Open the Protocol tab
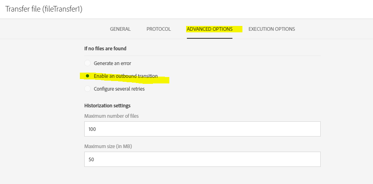The width and height of the screenshot is (373, 184). [159, 29]
